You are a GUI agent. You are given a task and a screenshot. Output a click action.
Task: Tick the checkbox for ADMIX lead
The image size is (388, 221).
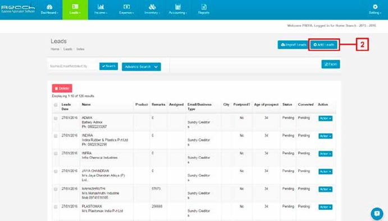coord(56,119)
